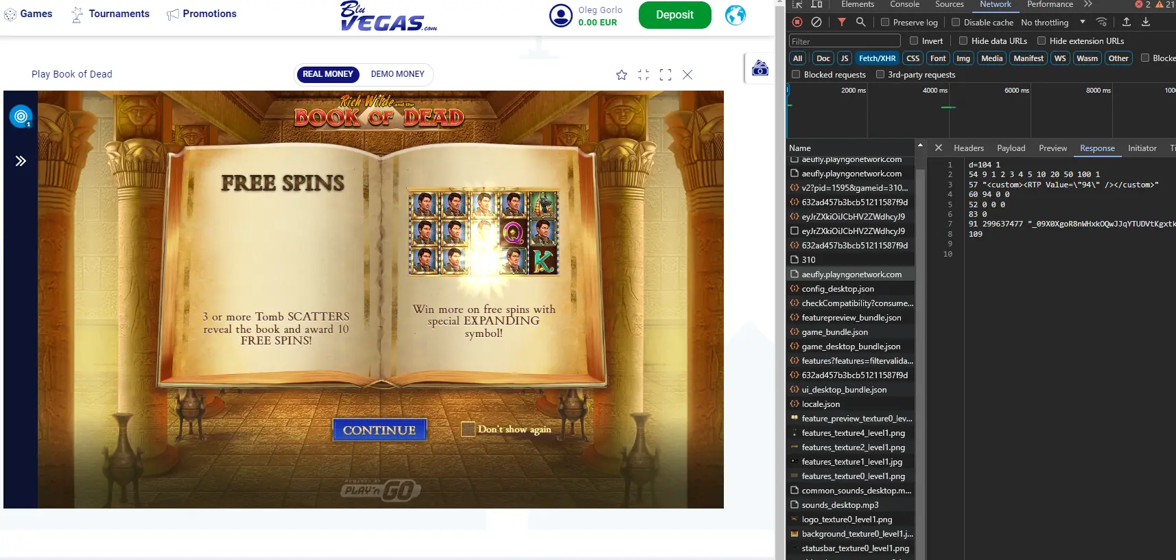Open the Tournaments link
This screenshot has height=560, width=1176.
click(x=110, y=14)
